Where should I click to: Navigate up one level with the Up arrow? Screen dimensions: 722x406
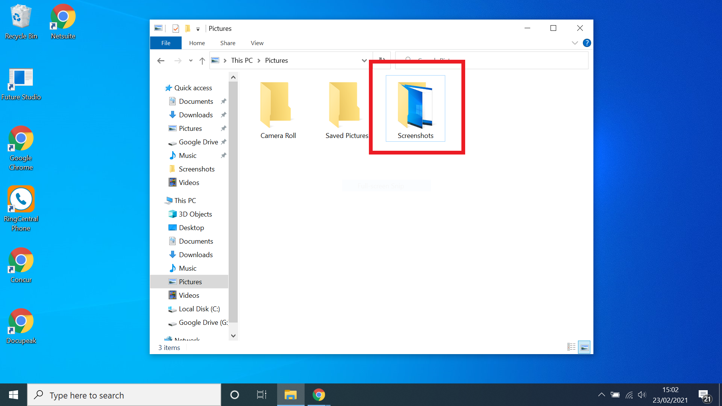point(202,61)
